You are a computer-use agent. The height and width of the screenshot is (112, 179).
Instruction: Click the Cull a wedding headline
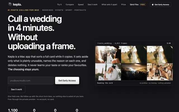click(x=35, y=19)
